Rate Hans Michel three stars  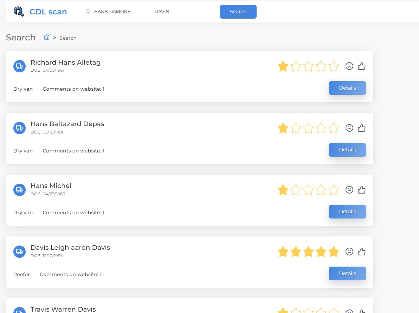(x=308, y=190)
